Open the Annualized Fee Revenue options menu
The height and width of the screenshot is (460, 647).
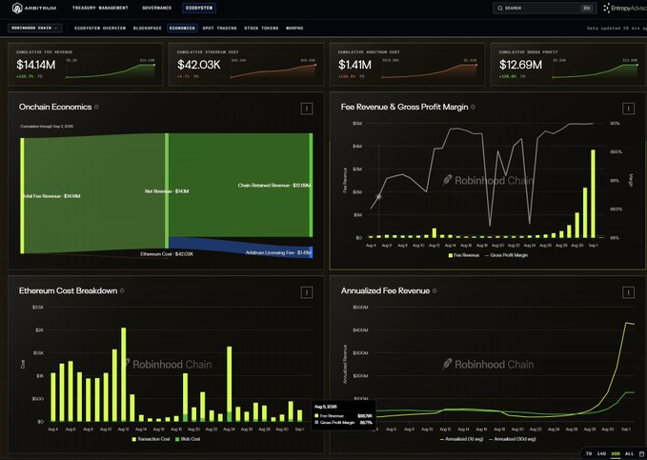click(628, 292)
